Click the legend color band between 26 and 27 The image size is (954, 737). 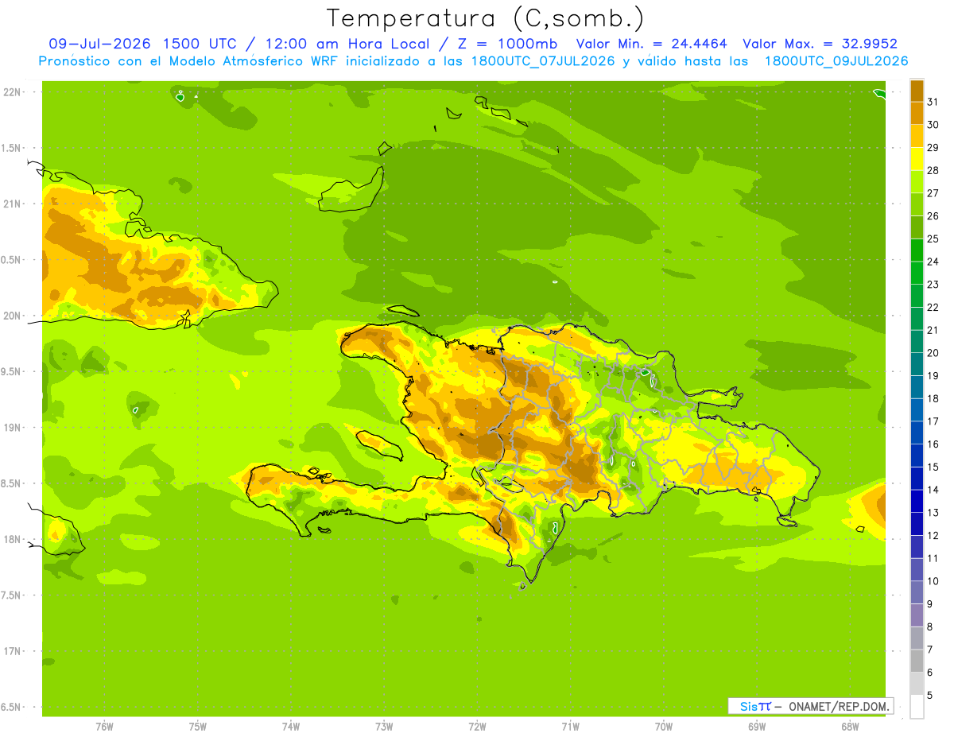coord(917,204)
